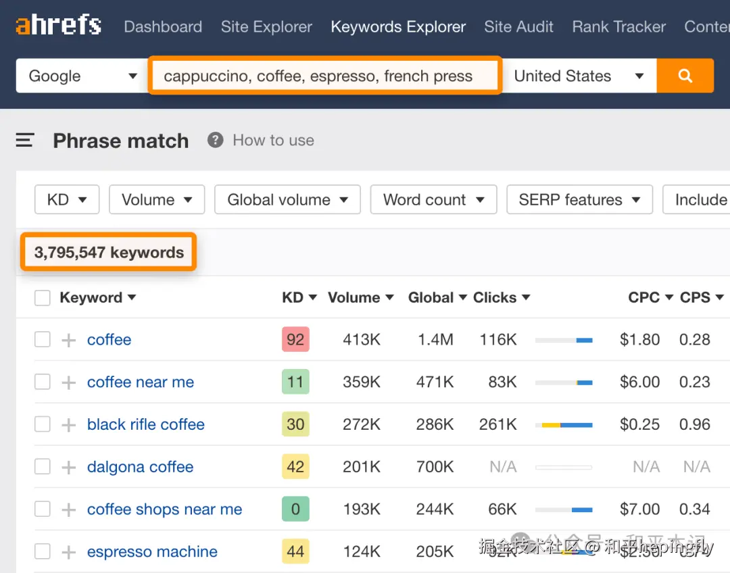This screenshot has width=730, height=573.
Task: Open the coffee shops near me link
Action: (x=164, y=509)
